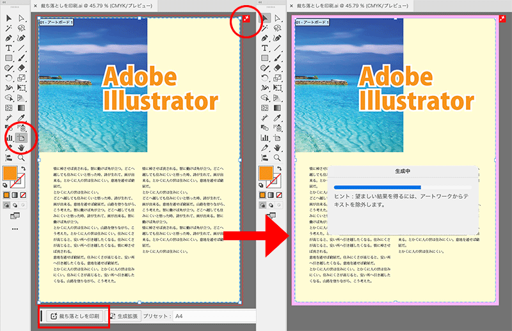The width and height of the screenshot is (512, 331).
Task: Choose the Line Segment tool in left window
Action: click(21, 49)
